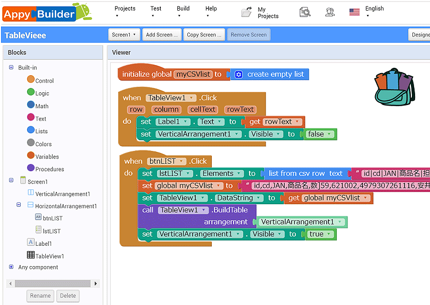Click the btnLIST button icon in tree
Image resolution: width=430 pixels, height=305 pixels.
38,217
